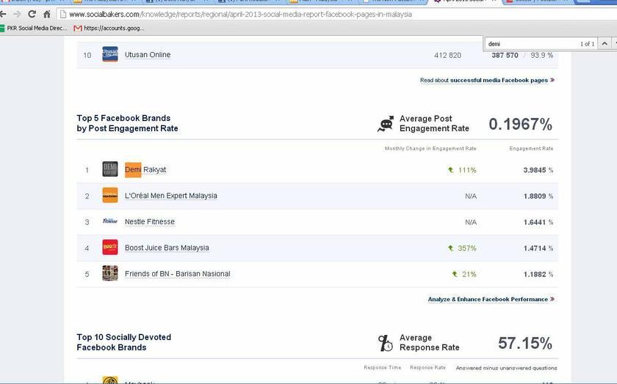
Task: Click the 1.6441 % engagement rate value
Action: coord(538,222)
